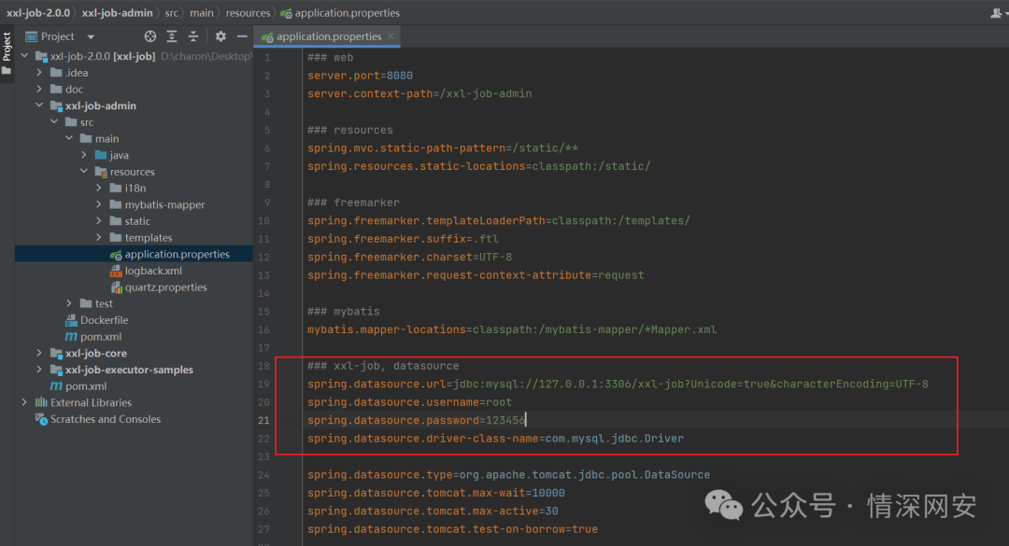Click the server.port=8080 line

click(360, 76)
